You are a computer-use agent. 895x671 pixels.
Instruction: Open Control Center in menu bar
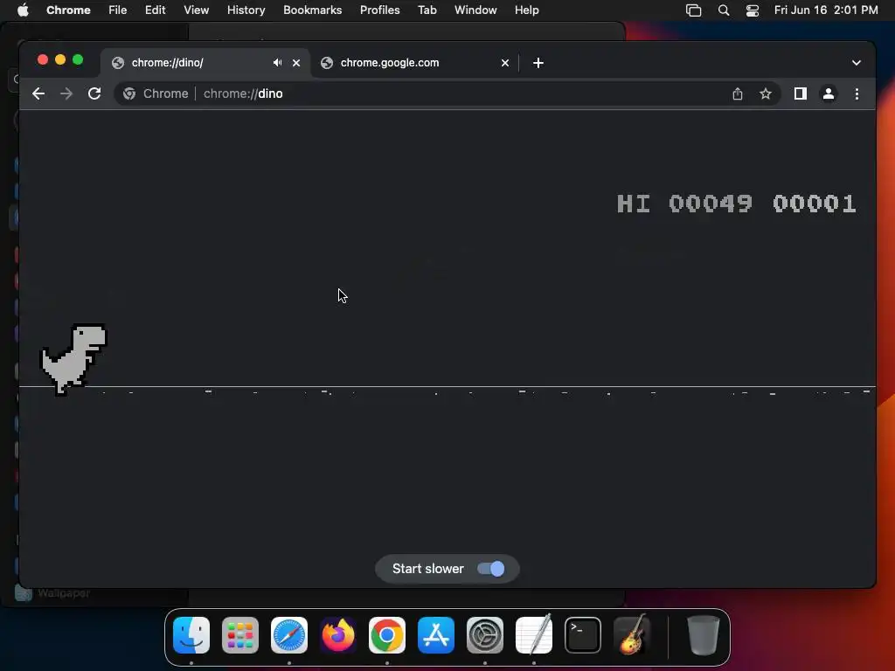coord(753,10)
